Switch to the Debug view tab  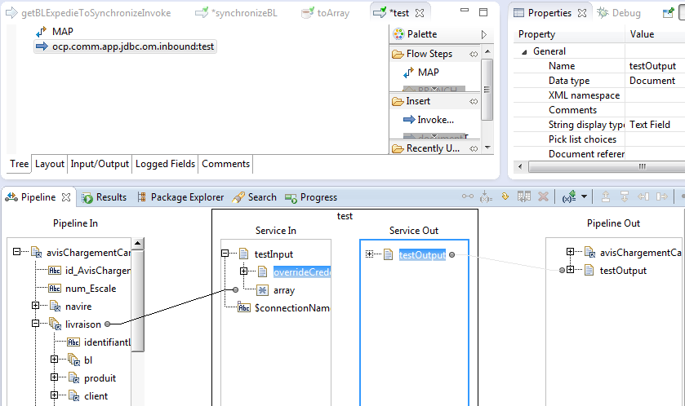619,13
